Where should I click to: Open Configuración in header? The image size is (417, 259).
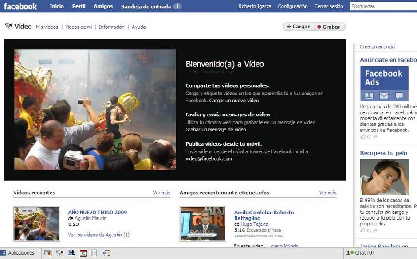(293, 6)
